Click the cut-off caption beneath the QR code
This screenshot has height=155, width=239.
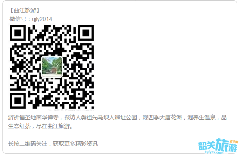pos(71,110)
